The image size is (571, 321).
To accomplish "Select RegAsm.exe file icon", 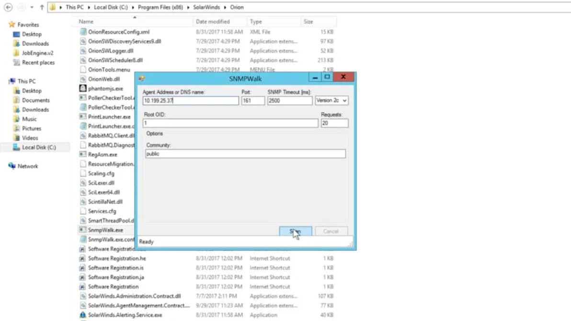I will pos(83,154).
